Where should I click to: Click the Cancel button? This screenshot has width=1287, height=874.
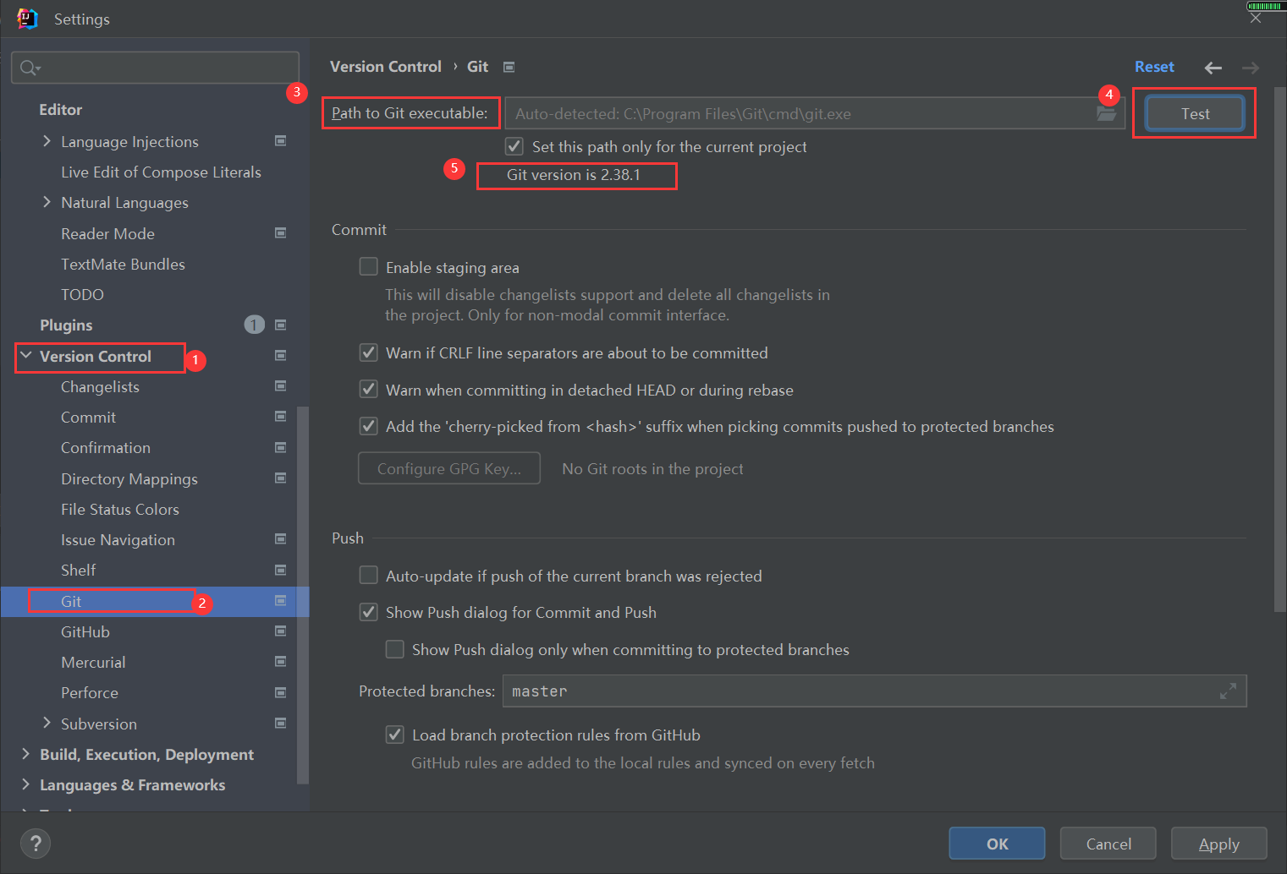pos(1108,844)
